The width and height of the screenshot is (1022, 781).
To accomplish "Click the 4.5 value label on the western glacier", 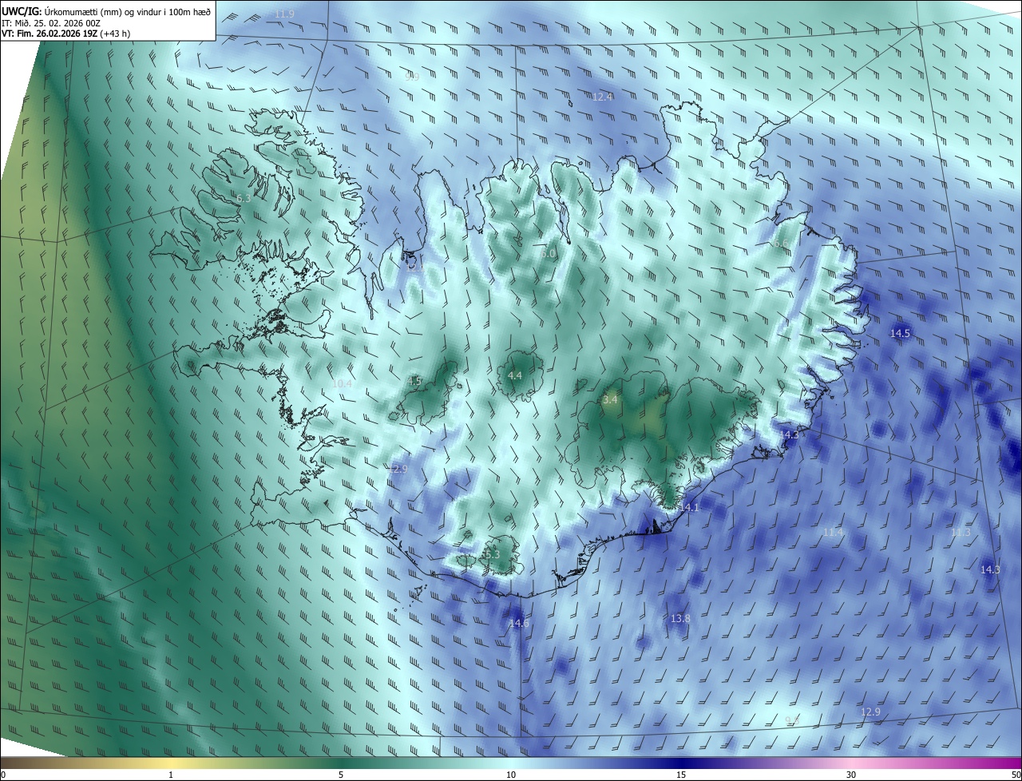I will [414, 382].
